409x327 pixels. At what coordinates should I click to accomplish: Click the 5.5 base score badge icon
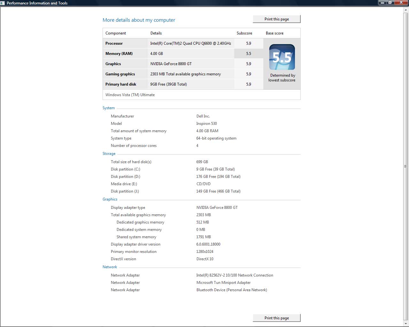tap(282, 57)
